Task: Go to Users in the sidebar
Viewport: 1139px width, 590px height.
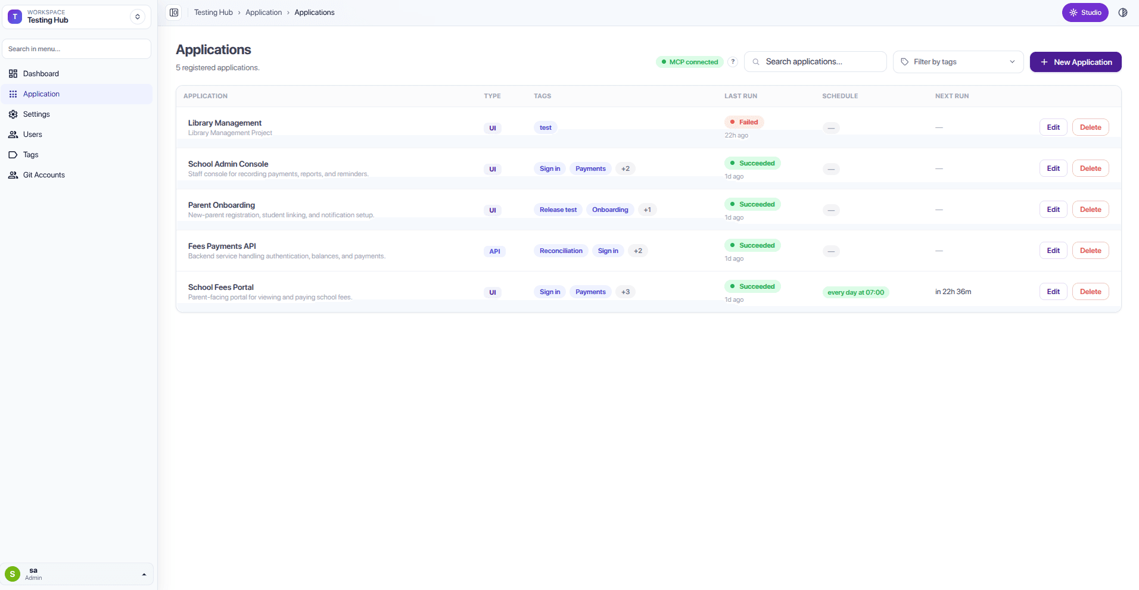Action: point(77,135)
